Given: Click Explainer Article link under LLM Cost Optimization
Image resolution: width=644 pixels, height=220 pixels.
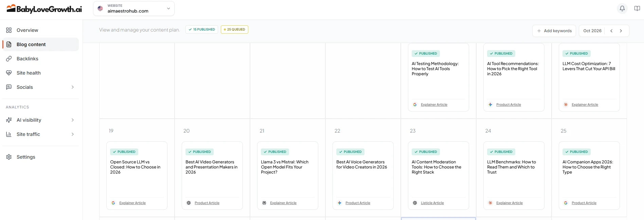Looking at the screenshot, I should 585,105.
